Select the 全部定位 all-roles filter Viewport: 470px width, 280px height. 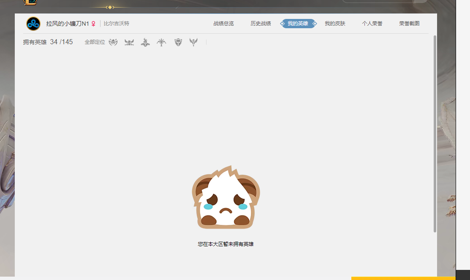coord(95,42)
